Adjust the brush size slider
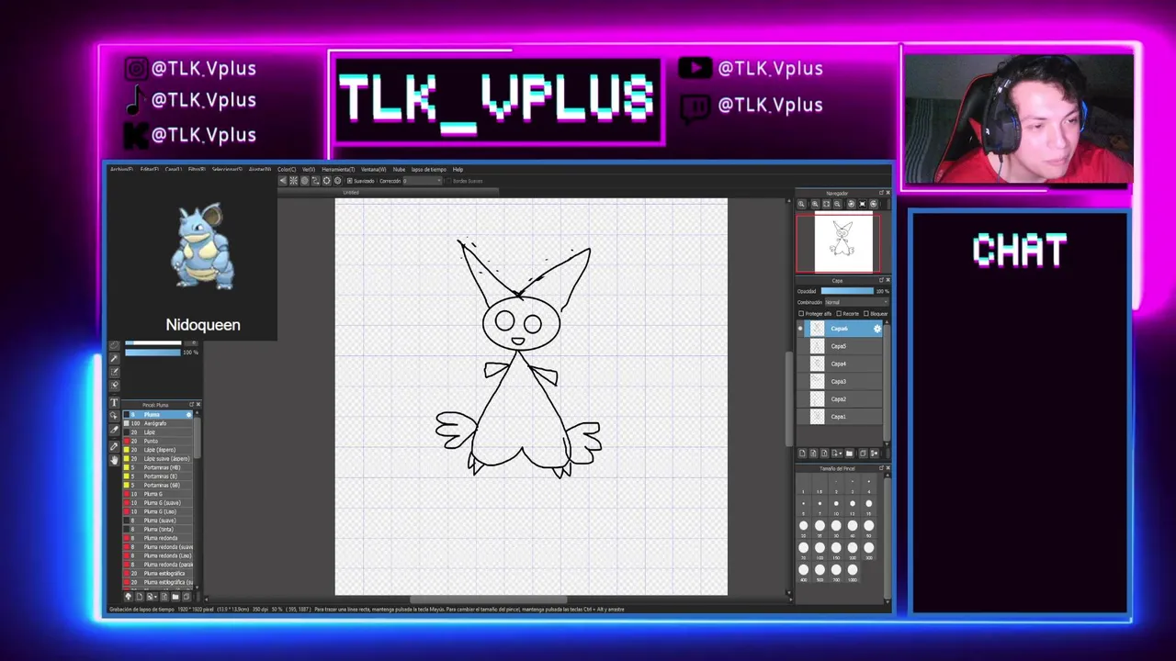This screenshot has width=1176, height=661. point(153,342)
